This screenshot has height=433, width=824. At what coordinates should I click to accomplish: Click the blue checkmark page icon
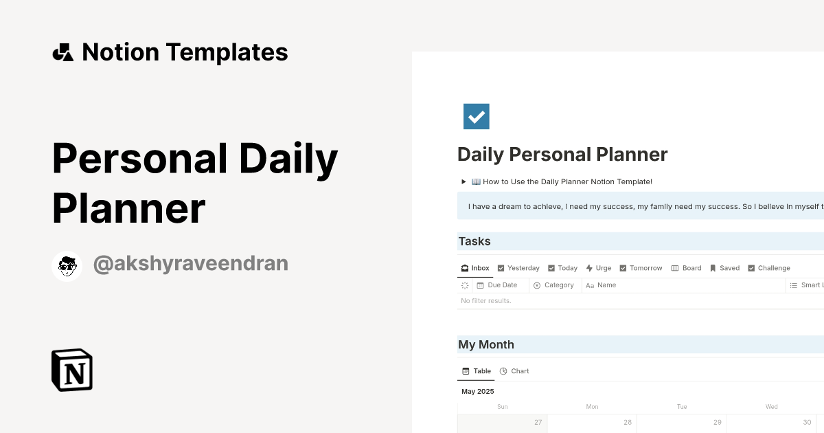point(477,116)
